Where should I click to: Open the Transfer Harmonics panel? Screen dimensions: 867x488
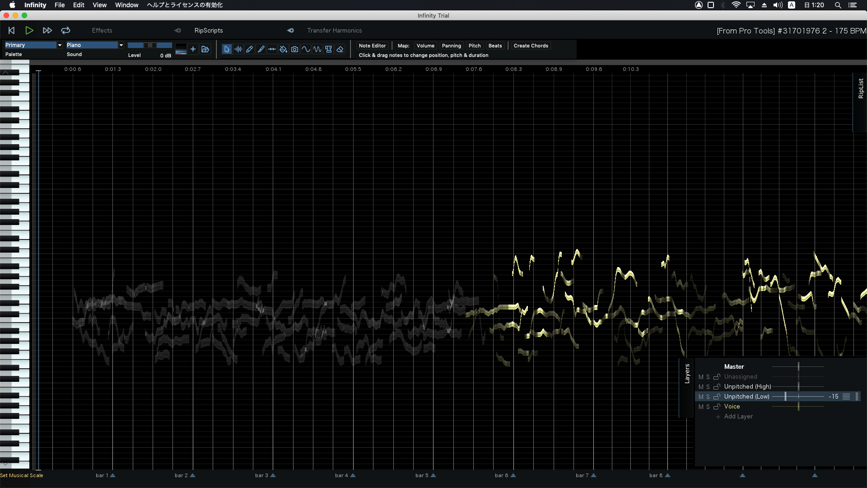point(335,30)
